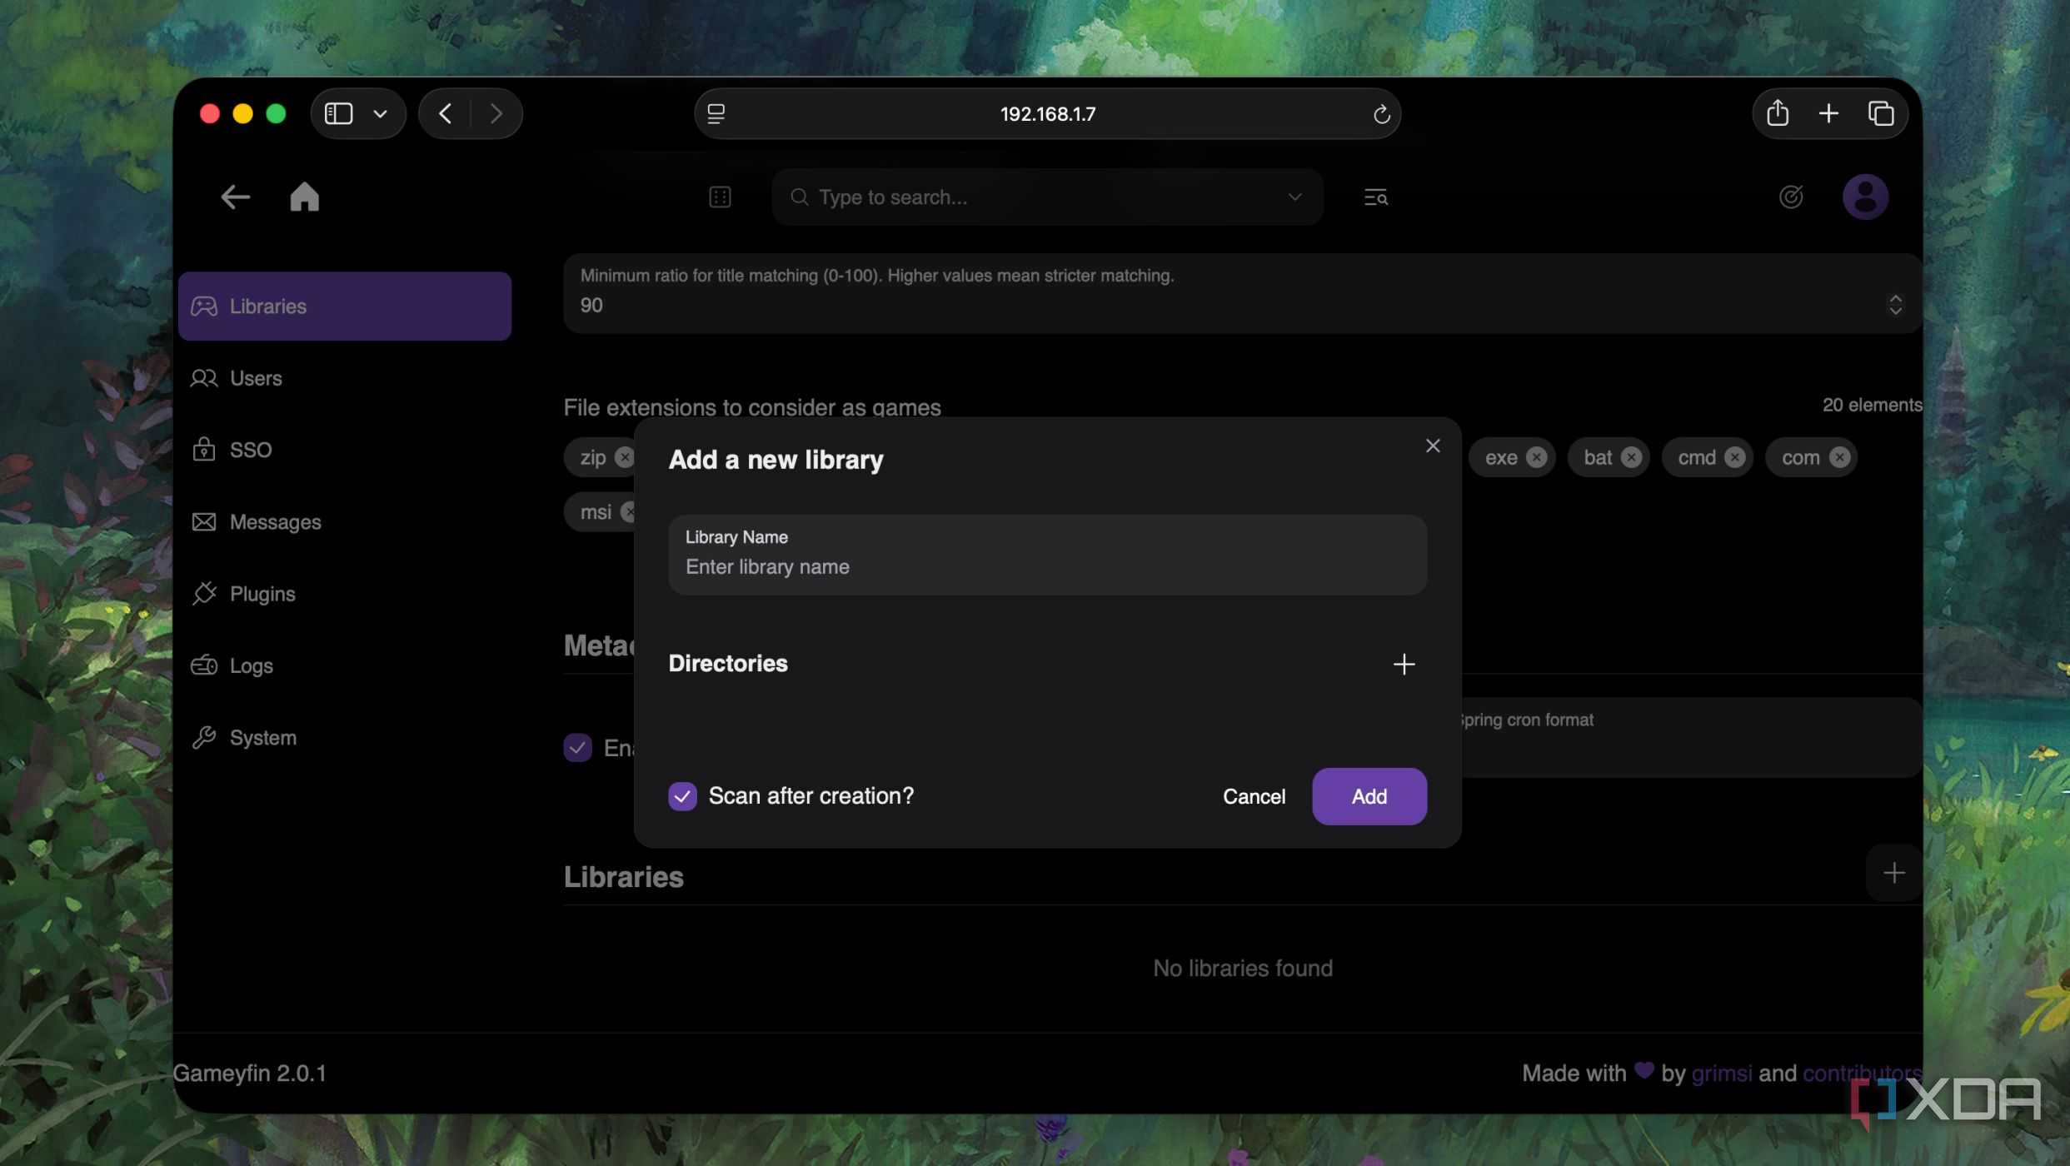Remove the exe extension chip

click(1536, 457)
